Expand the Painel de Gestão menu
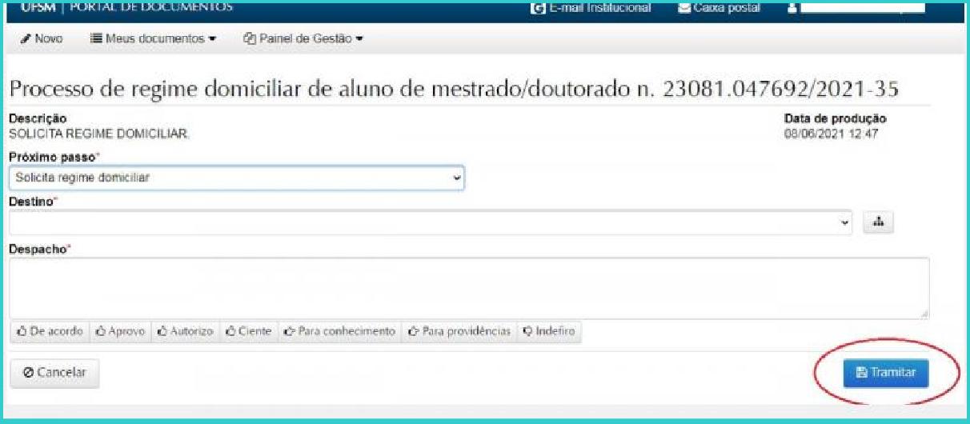 coord(303,38)
